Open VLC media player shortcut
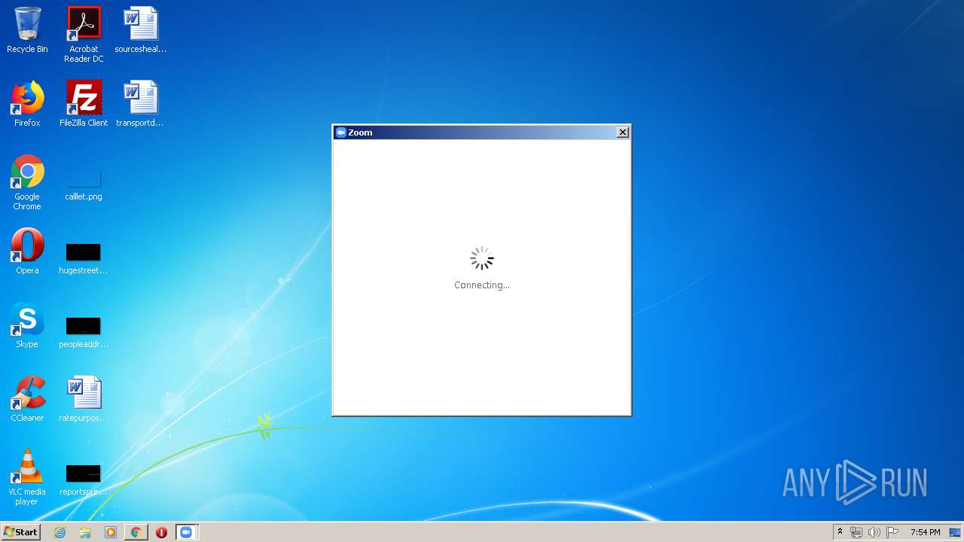This screenshot has width=964, height=542. pyautogui.click(x=27, y=477)
